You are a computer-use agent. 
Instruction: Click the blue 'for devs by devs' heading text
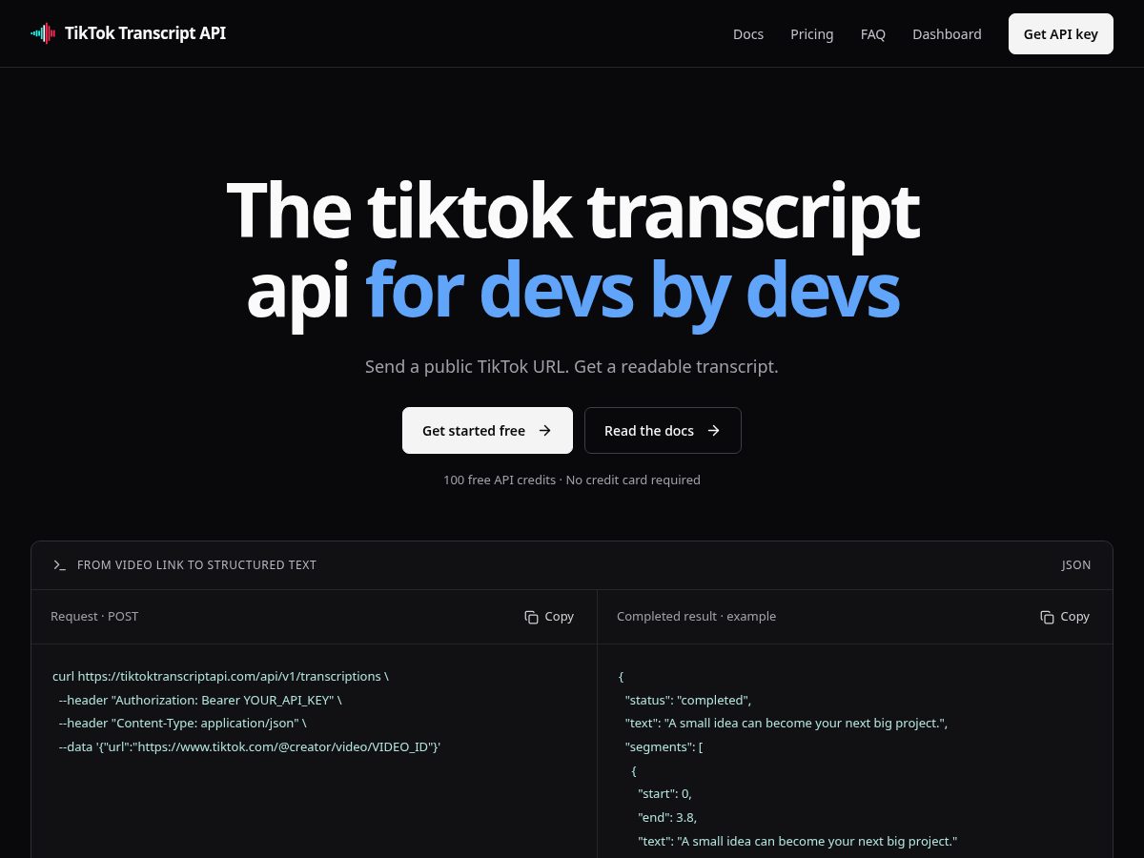point(633,290)
